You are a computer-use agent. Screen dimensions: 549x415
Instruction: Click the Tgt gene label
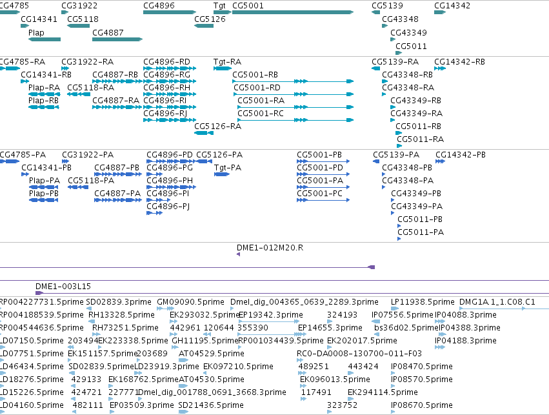[x=219, y=6]
